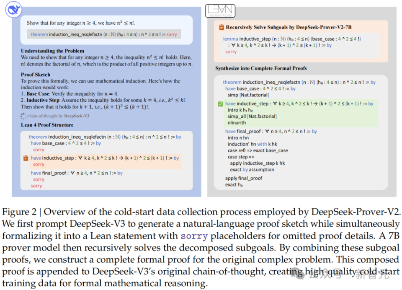Click the 'exact h₀' line
This screenshot has height=290, width=402.
point(234,184)
